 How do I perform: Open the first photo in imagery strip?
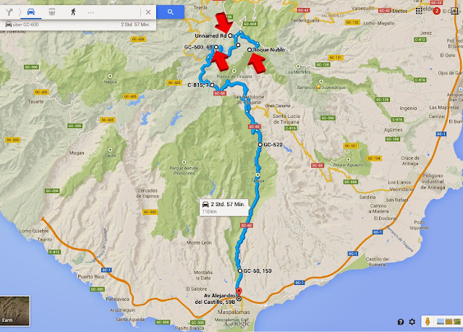click(441, 321)
